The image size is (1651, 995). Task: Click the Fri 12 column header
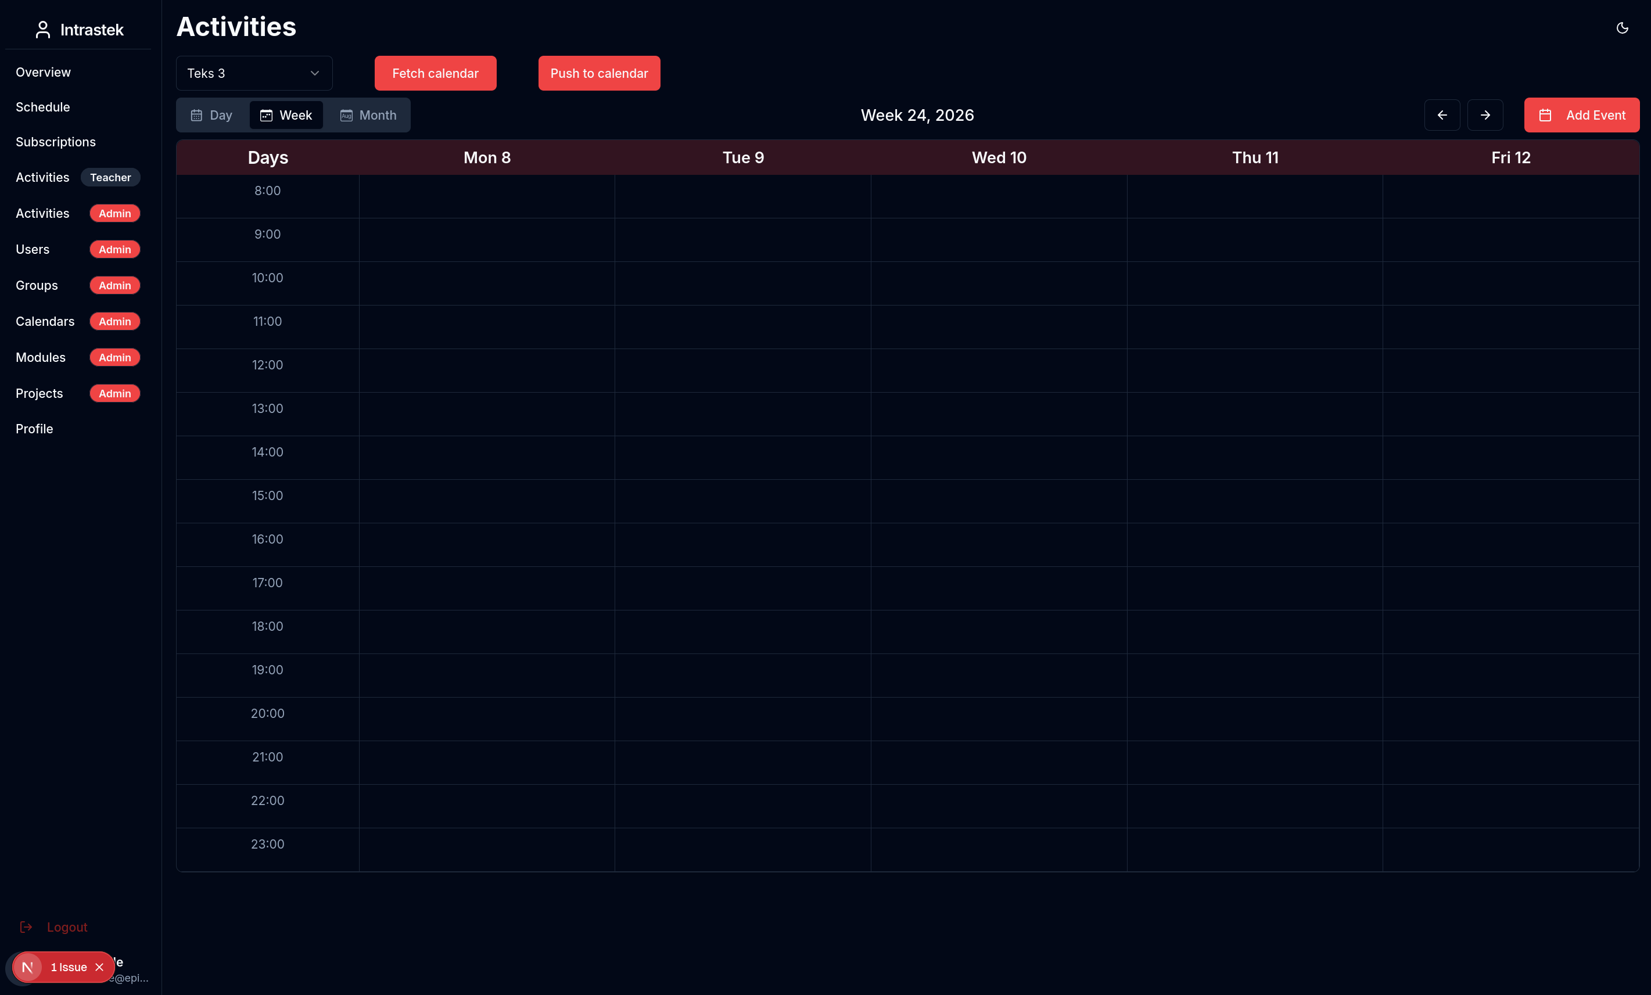1511,157
